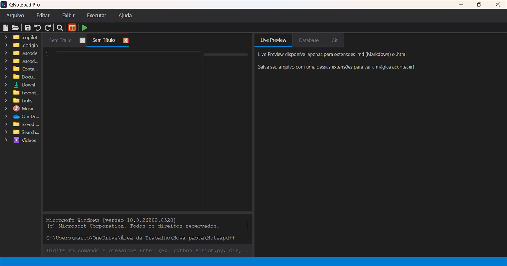Create a new file with toolbar icon

[x=5, y=27]
